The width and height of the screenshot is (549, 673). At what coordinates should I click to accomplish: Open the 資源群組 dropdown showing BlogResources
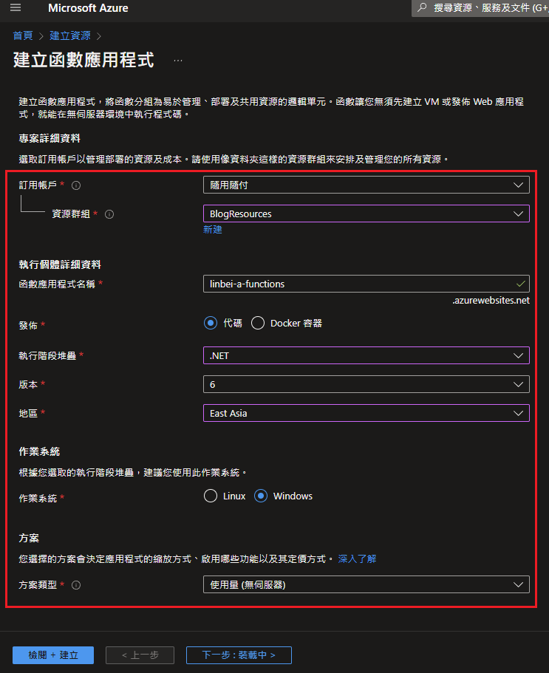click(x=366, y=213)
